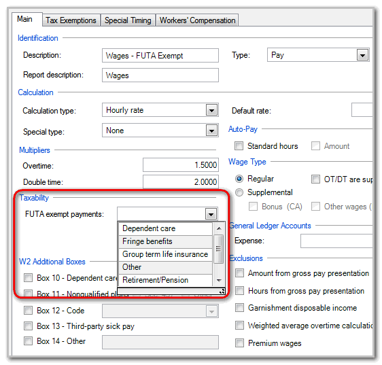Click the dropdown list resize grip
The image size is (382, 365).
point(222,291)
